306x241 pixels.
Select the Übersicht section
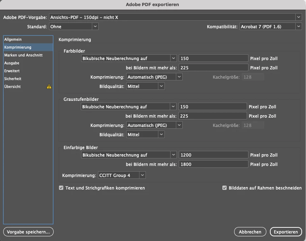tap(28, 87)
